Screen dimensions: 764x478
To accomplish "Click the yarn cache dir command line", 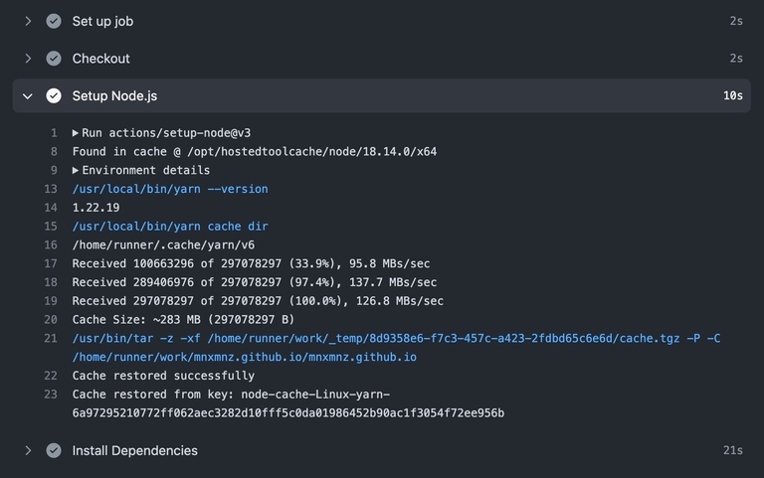I will pyautogui.click(x=170, y=227).
